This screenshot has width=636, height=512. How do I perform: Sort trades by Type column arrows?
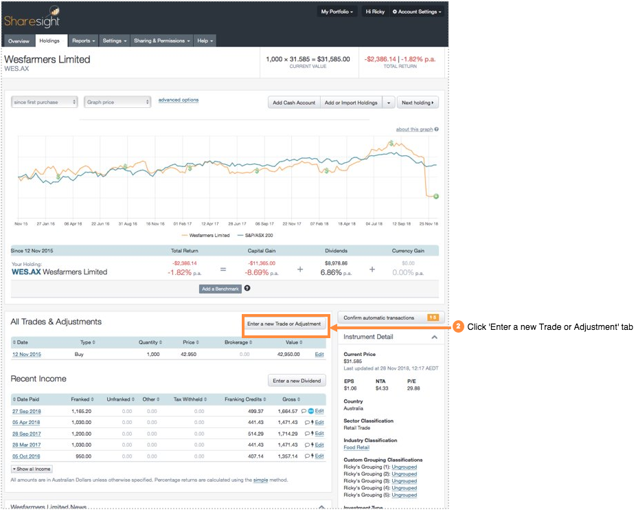pos(93,342)
